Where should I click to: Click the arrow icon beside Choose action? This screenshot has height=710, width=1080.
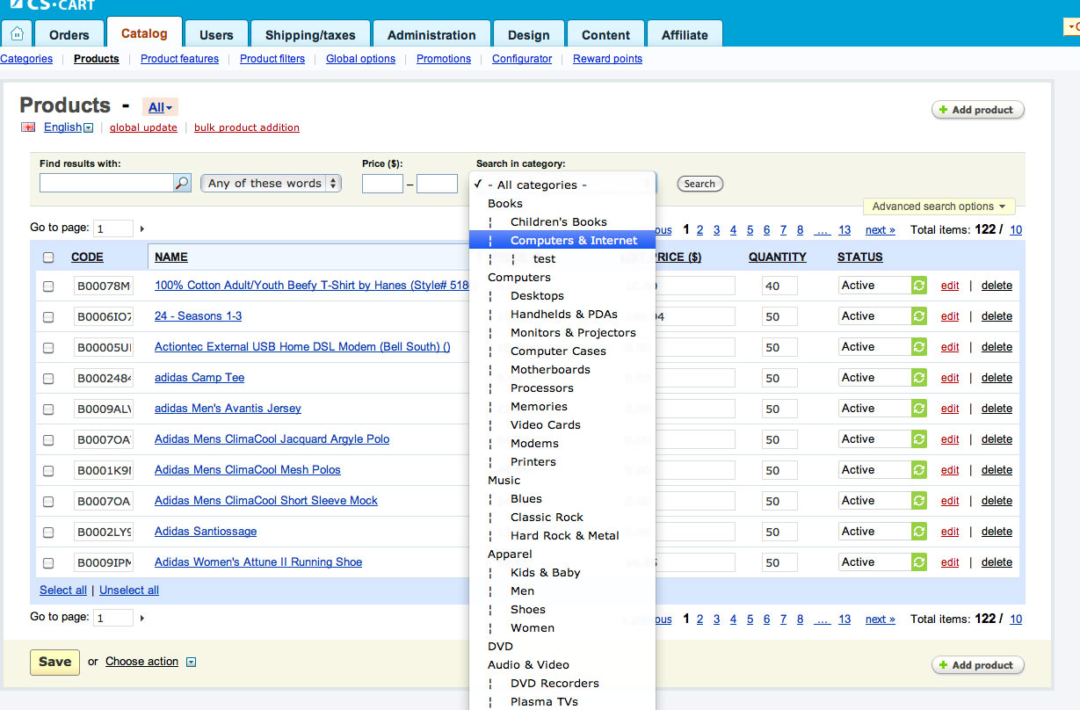pos(192,662)
